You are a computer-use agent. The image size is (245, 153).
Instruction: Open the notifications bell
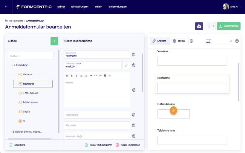click(x=210, y=26)
